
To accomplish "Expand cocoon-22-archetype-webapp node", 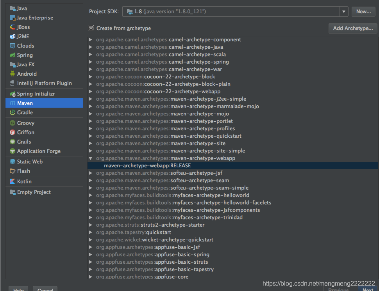I will [x=90, y=91].
